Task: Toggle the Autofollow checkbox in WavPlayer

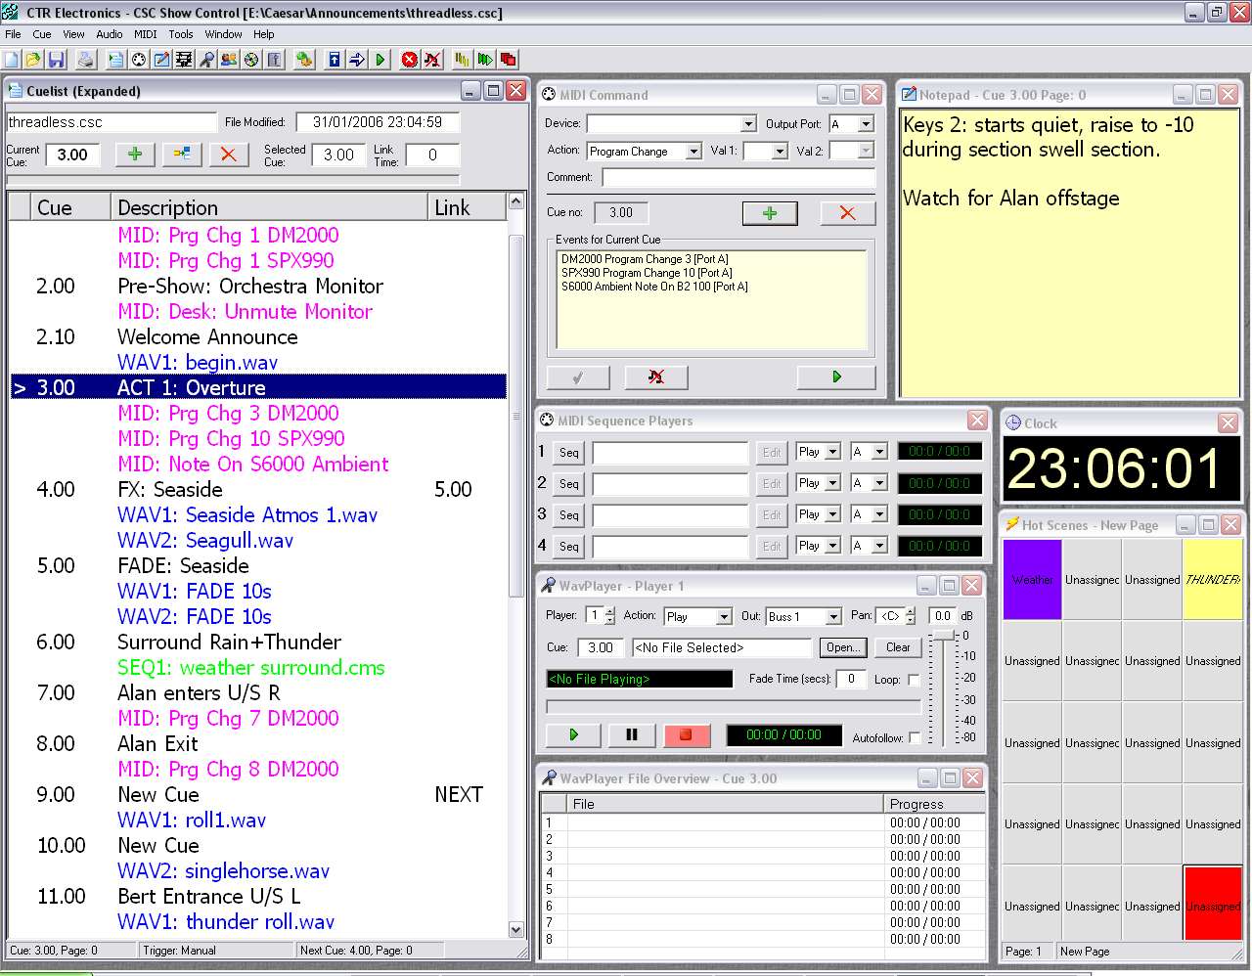Action: point(914,738)
